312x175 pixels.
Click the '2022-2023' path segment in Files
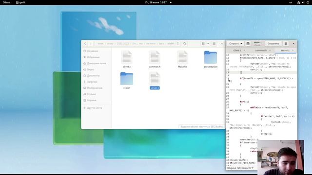pyautogui.click(x=123, y=44)
